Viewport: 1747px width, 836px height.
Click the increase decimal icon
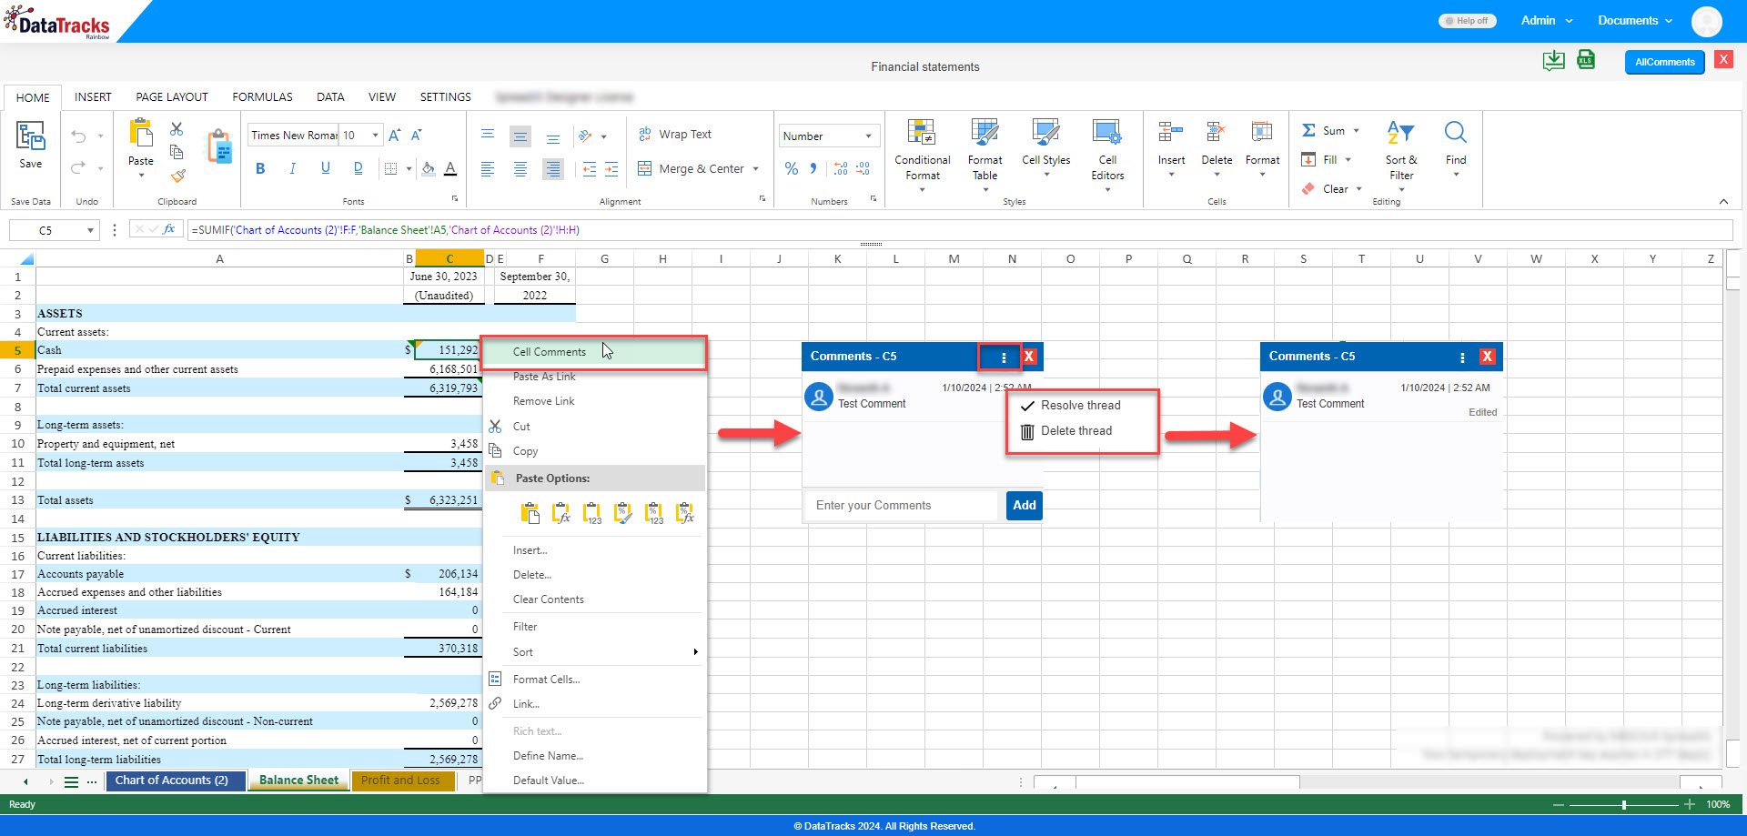(840, 169)
